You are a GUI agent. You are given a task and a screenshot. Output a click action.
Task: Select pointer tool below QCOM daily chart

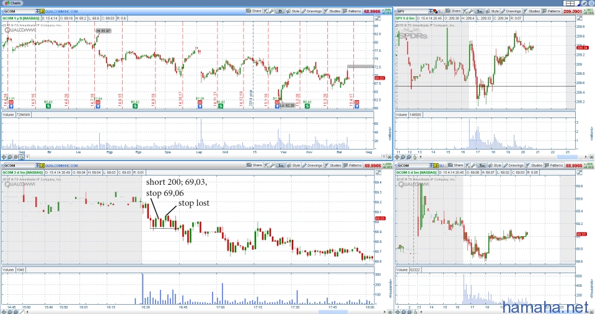coord(22,157)
